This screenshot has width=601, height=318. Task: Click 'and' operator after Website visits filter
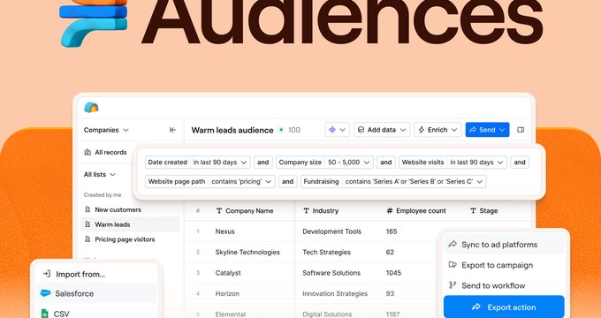pyautogui.click(x=520, y=162)
